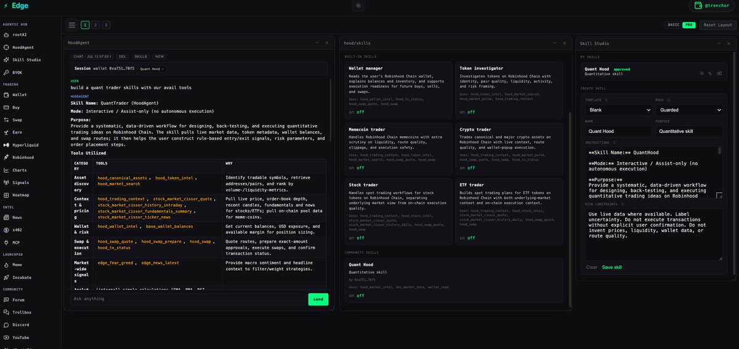Image resolution: width=739 pixels, height=349 pixels.
Task: Switch to workspace tab 1
Action: coord(85,25)
